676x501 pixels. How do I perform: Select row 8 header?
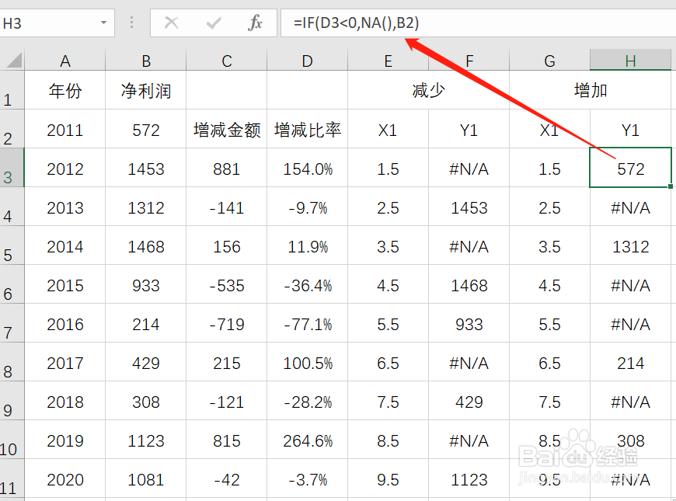[x=12, y=362]
